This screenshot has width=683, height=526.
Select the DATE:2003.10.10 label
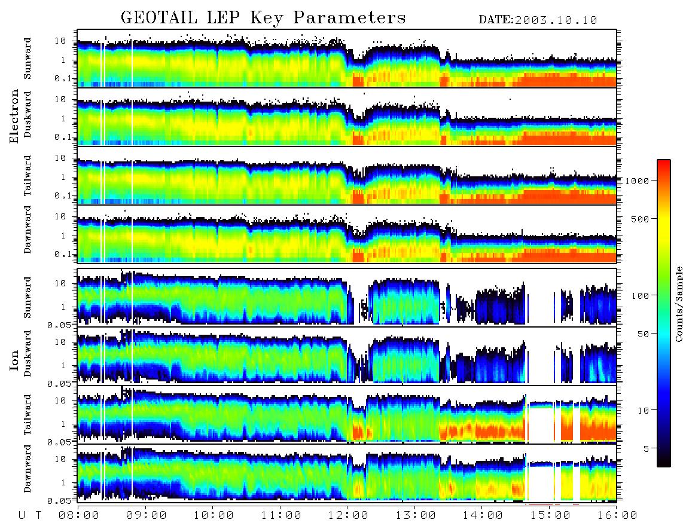click(x=538, y=20)
